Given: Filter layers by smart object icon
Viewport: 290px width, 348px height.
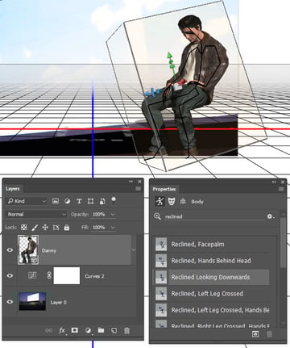Looking at the screenshot, I should click(x=102, y=201).
